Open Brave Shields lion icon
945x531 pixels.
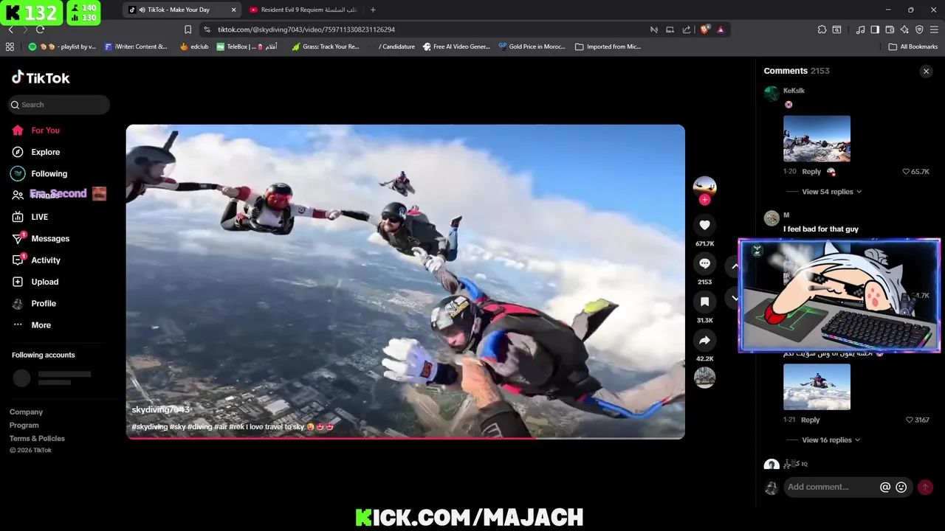click(x=704, y=29)
